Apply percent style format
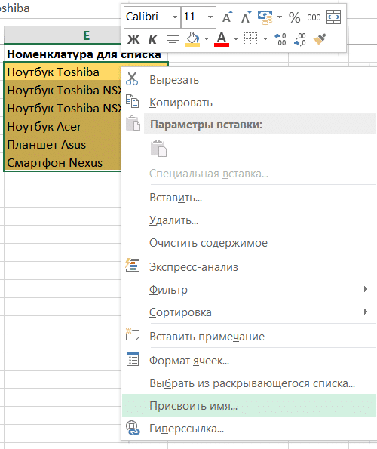377x449 pixels. pyautogui.click(x=294, y=17)
